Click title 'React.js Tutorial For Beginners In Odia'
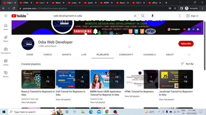 point(38,93)
